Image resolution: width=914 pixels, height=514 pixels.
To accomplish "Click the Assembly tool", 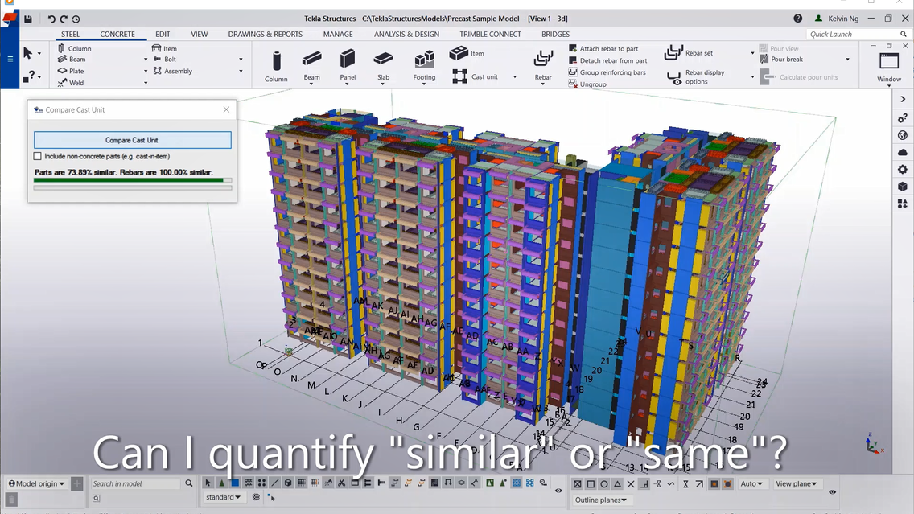I will click(172, 71).
